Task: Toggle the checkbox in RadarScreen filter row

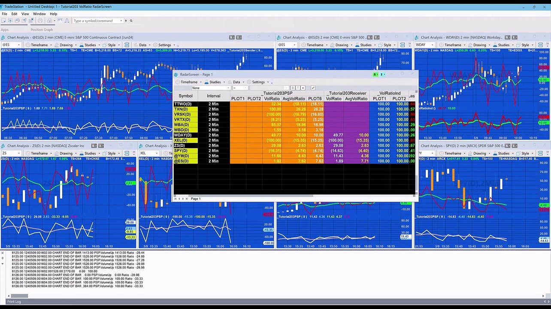Action: pos(313,88)
